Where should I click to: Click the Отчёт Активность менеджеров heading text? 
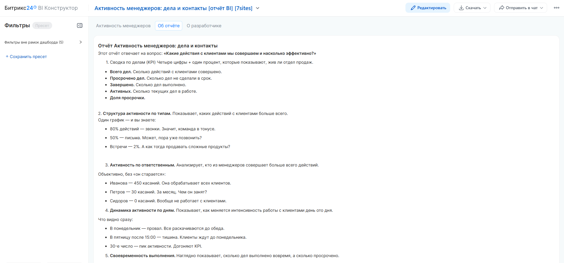coord(158,46)
